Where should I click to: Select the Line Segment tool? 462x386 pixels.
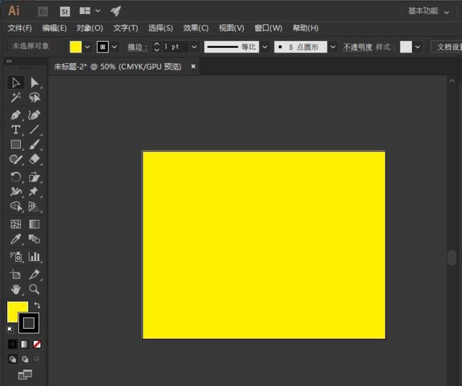coord(34,130)
